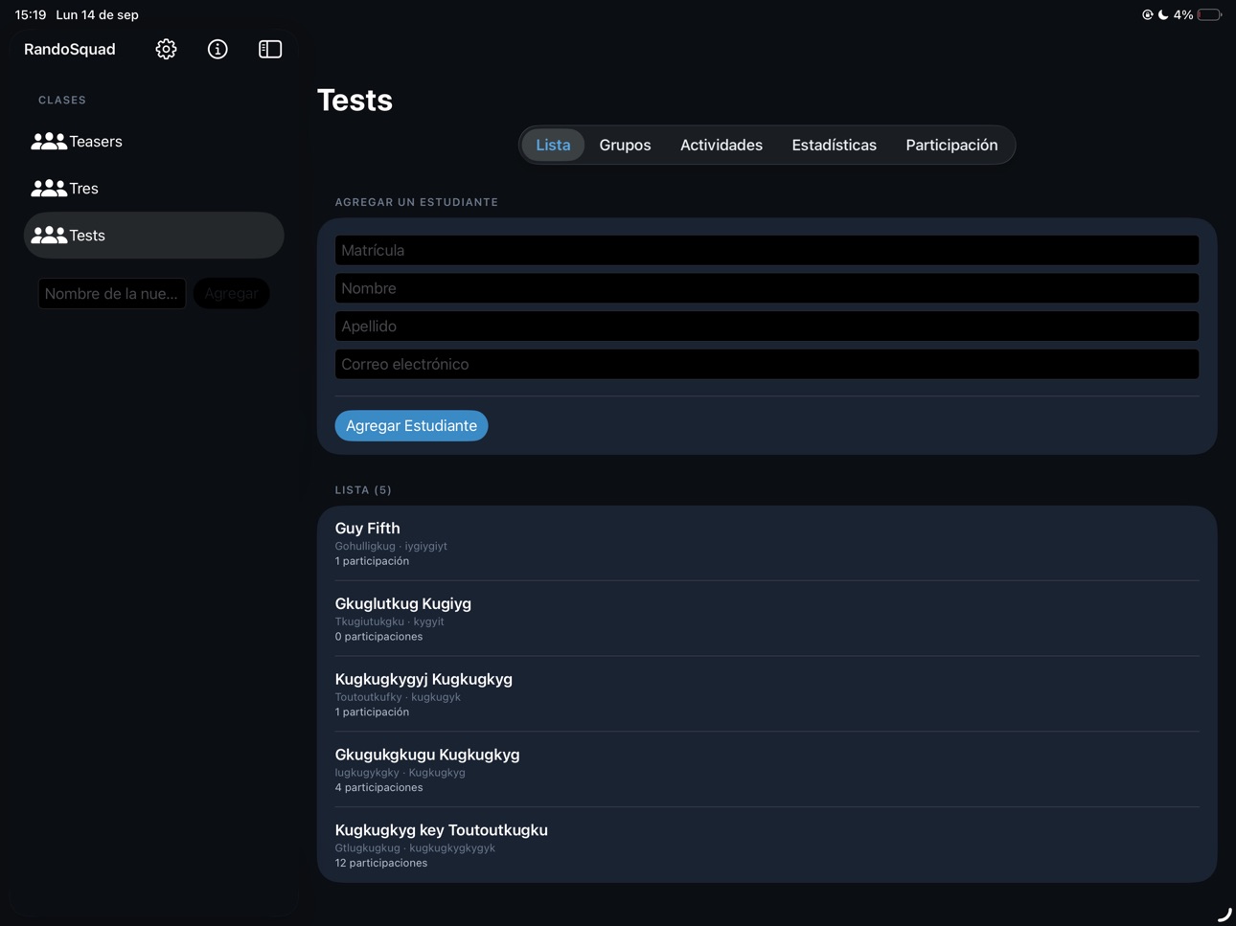Switch to the Actividades tab
This screenshot has height=926, width=1236.
[721, 145]
